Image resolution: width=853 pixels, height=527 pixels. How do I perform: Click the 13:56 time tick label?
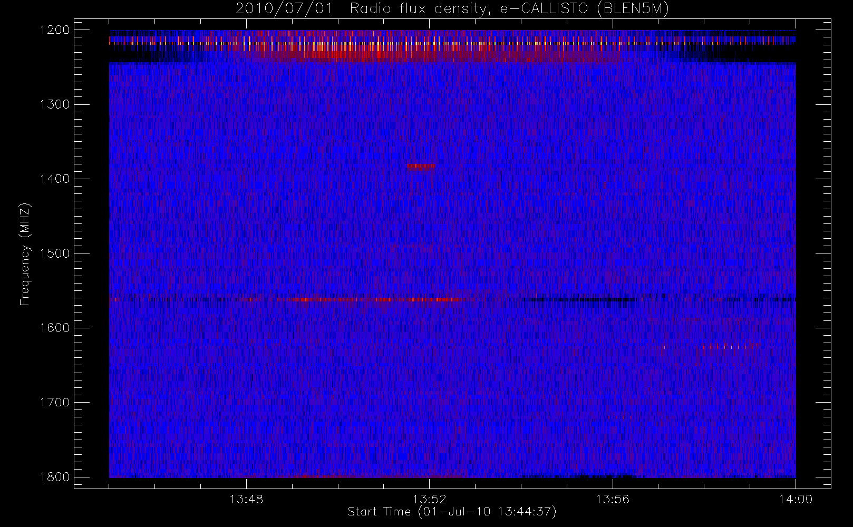point(613,499)
